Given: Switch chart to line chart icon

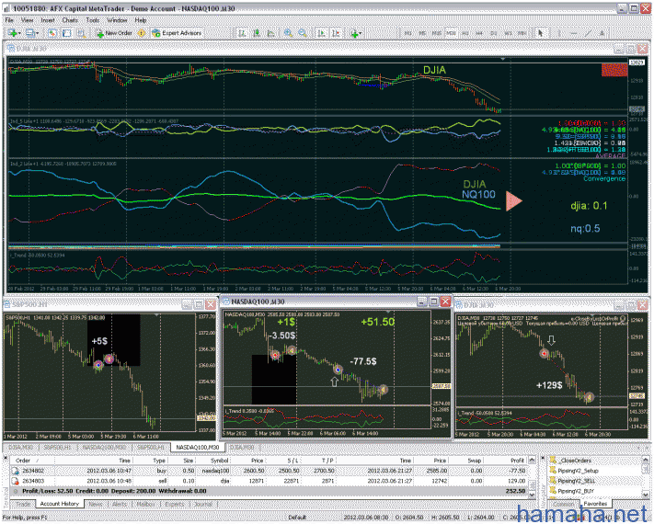Looking at the screenshot, I should coord(270,33).
